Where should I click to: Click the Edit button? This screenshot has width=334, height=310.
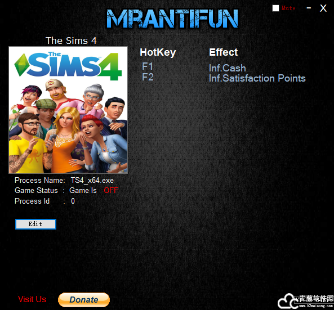tap(36, 224)
